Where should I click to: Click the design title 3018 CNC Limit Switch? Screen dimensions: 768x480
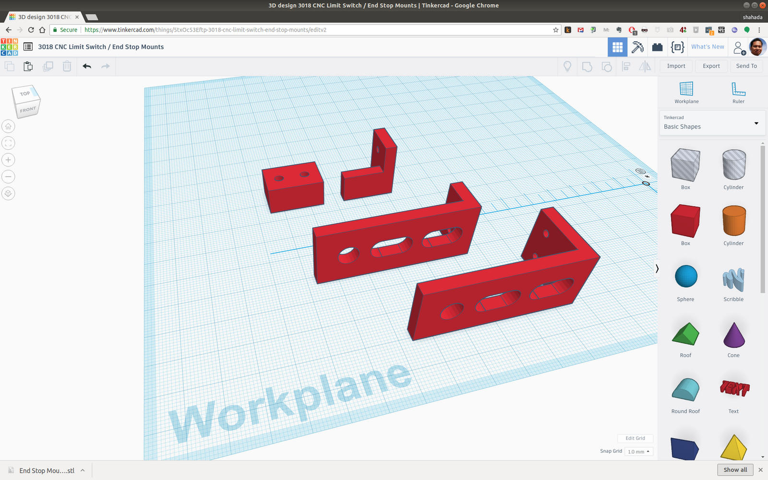[101, 47]
